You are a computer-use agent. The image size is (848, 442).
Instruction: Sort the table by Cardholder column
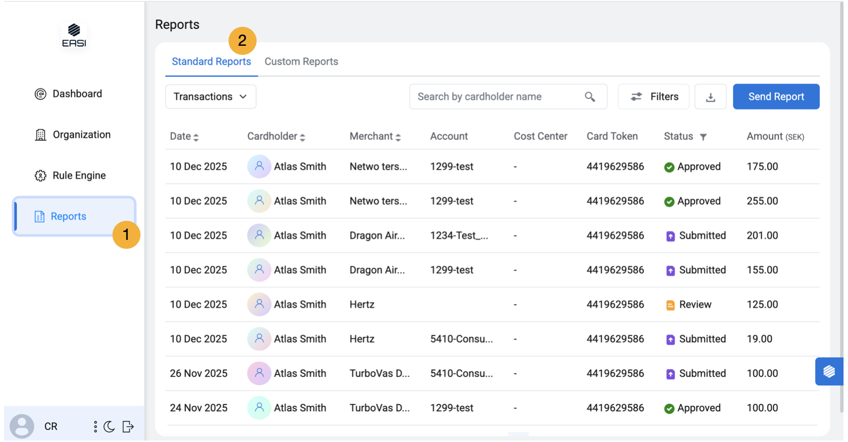pos(302,137)
